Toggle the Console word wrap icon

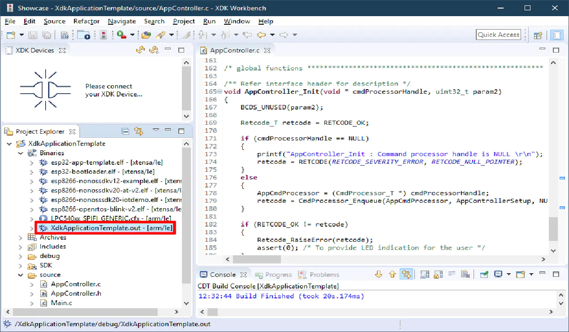452,275
